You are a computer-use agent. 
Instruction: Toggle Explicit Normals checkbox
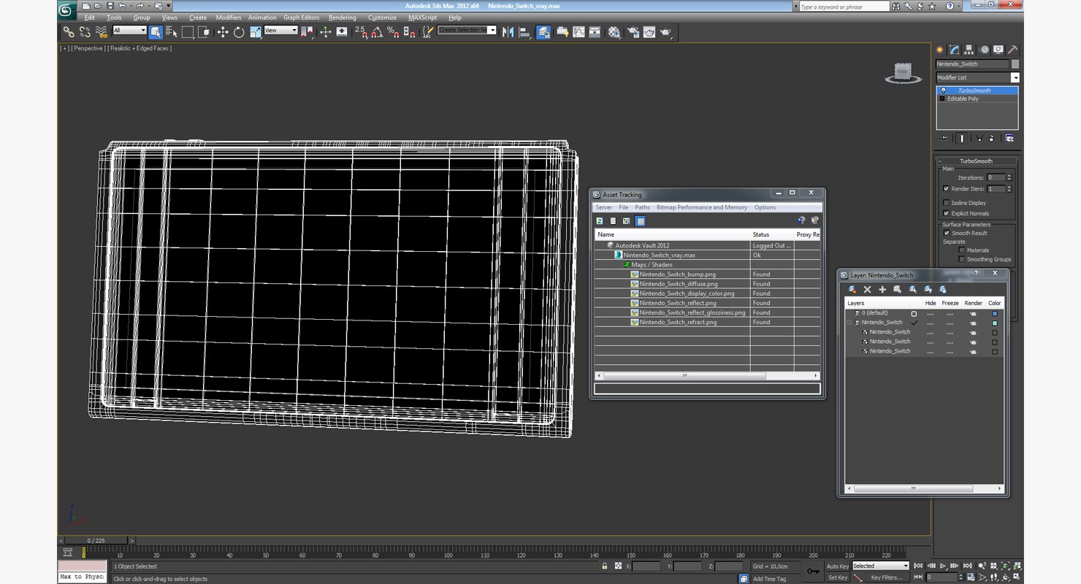pos(947,213)
